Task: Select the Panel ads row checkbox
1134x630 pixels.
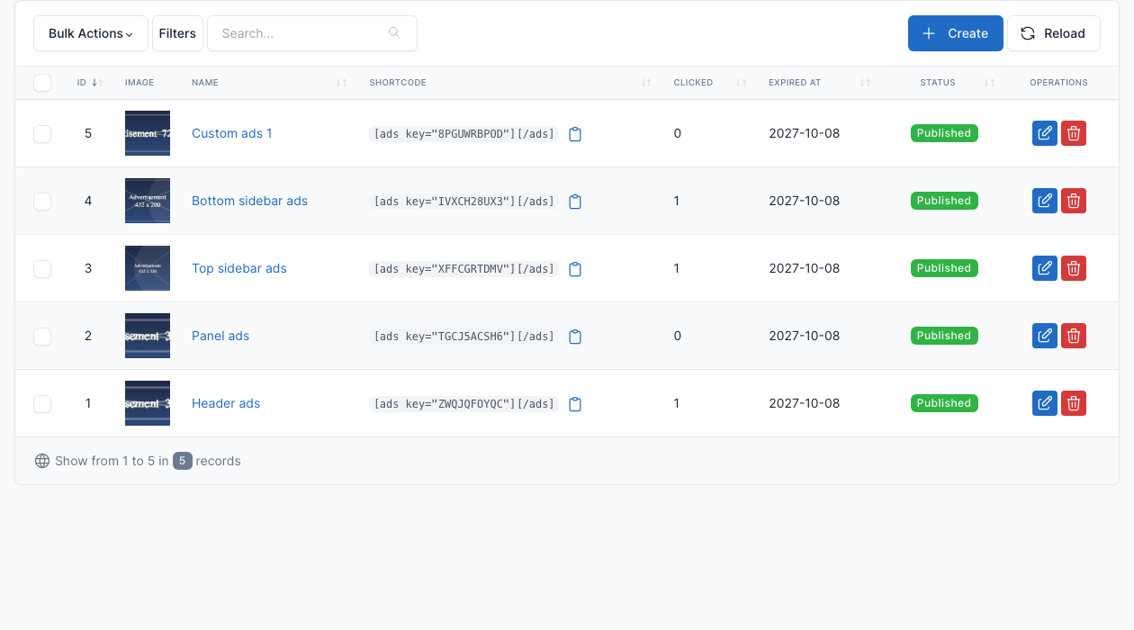Action: (42, 337)
